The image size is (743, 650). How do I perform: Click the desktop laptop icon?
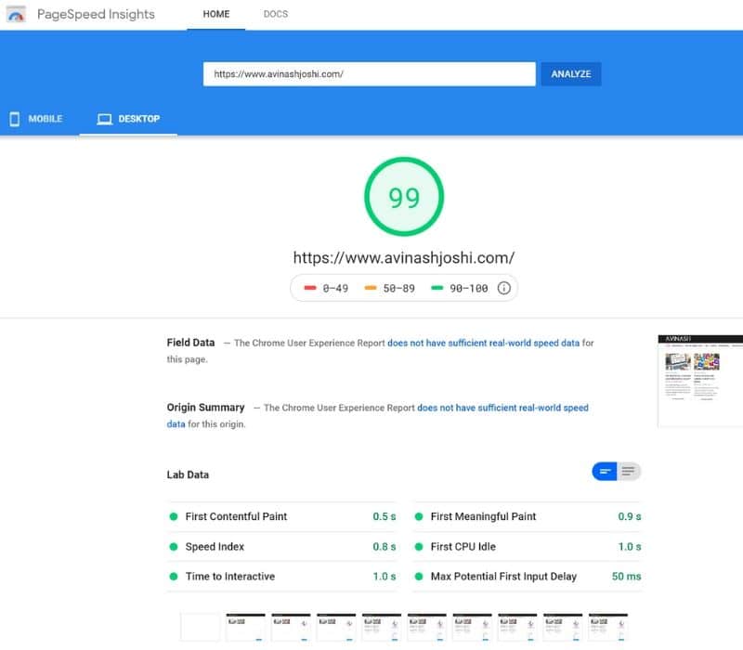104,119
